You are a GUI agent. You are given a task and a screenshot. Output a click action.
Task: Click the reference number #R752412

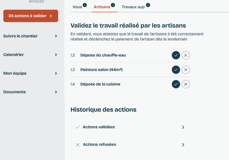tap(37, 2)
